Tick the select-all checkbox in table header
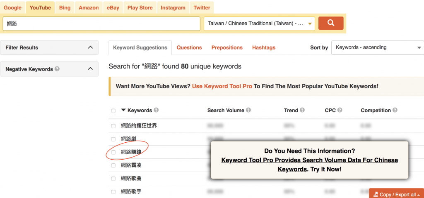 [x=113, y=111]
